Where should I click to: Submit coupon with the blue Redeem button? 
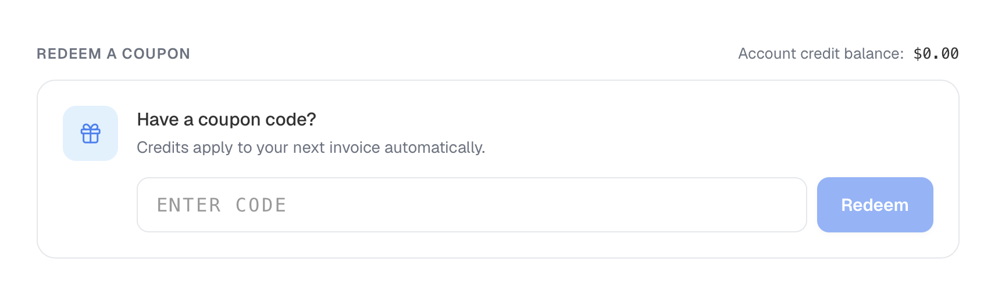pos(875,205)
